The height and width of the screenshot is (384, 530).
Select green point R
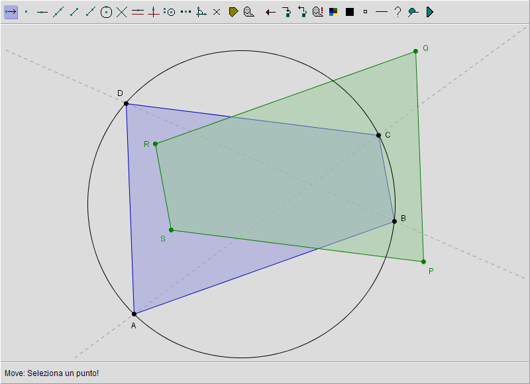(x=156, y=144)
